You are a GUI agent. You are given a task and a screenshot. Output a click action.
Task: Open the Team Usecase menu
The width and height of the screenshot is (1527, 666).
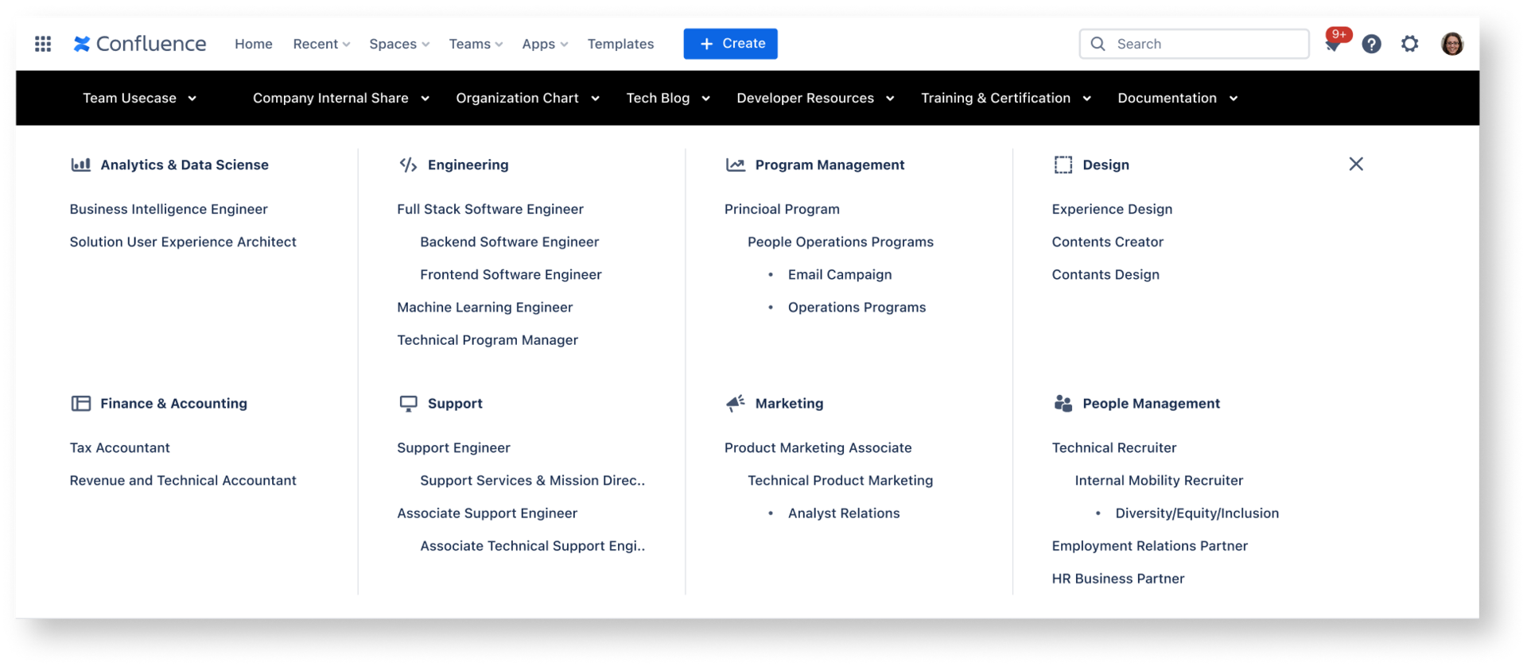point(140,98)
